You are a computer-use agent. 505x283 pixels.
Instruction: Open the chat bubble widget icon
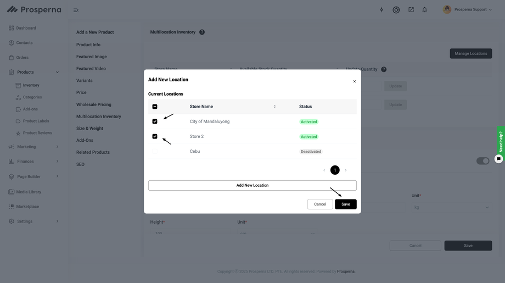pyautogui.click(x=498, y=159)
